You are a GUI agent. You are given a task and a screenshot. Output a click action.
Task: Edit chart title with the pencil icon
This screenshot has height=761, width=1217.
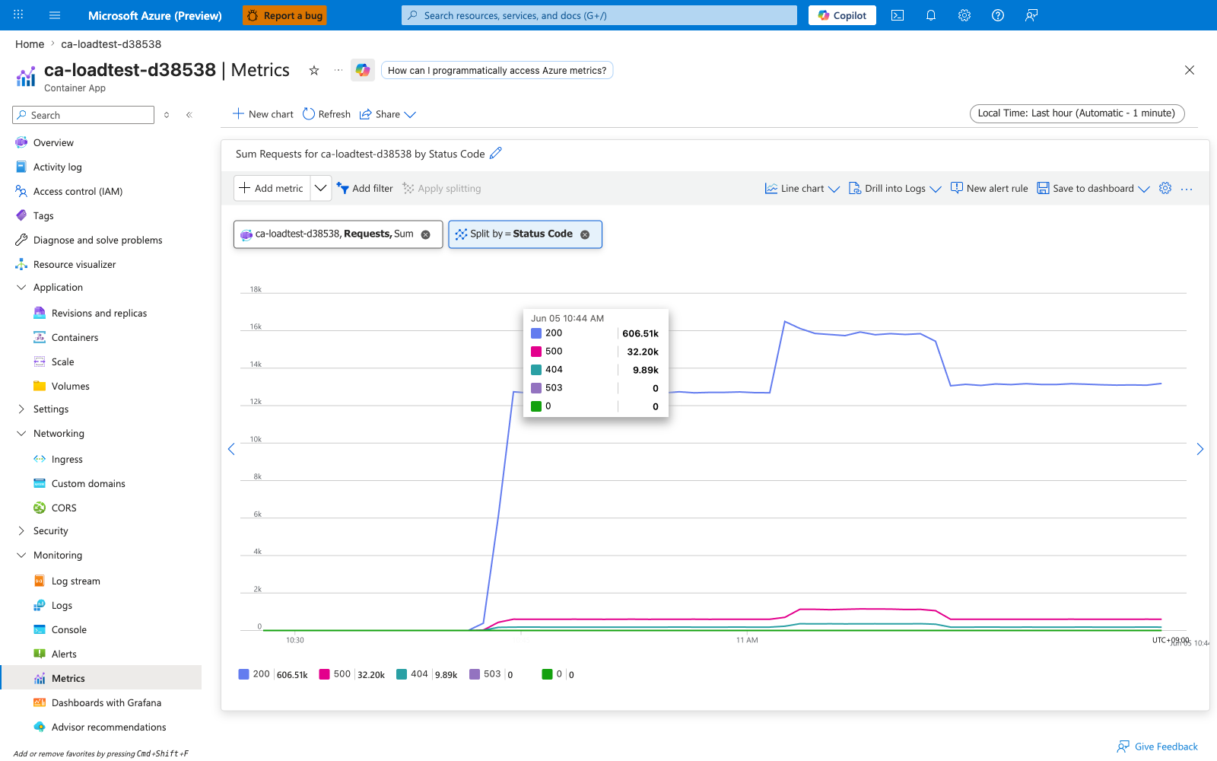click(496, 153)
